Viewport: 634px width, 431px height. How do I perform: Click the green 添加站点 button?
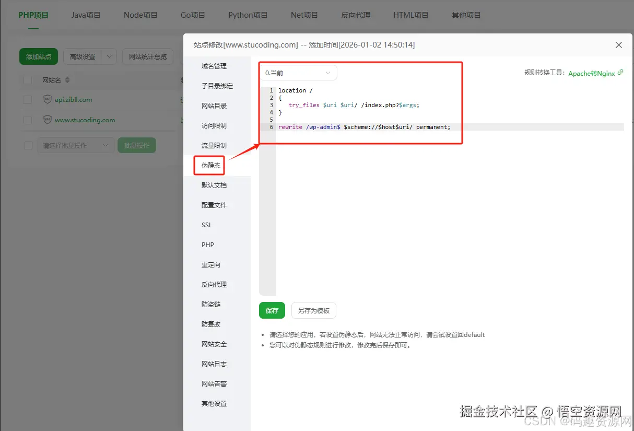point(39,56)
